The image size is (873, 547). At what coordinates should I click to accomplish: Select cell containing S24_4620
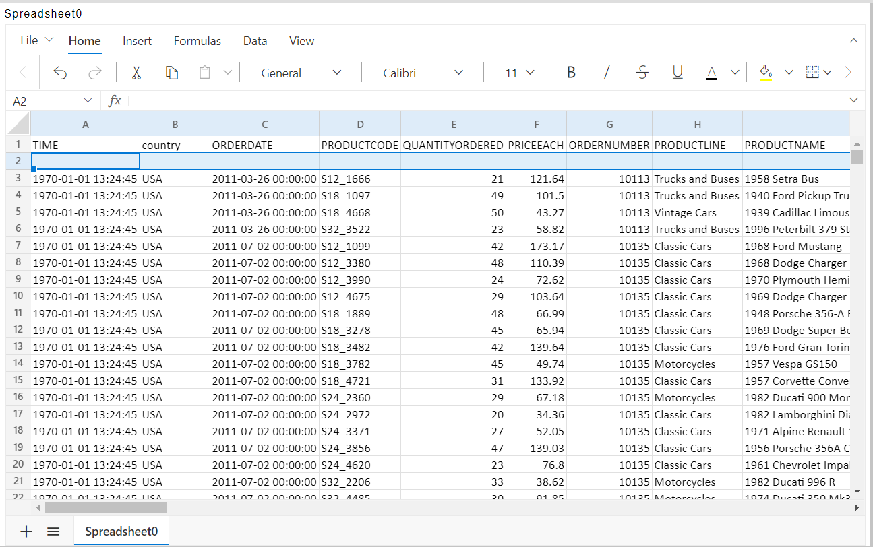[x=360, y=465]
